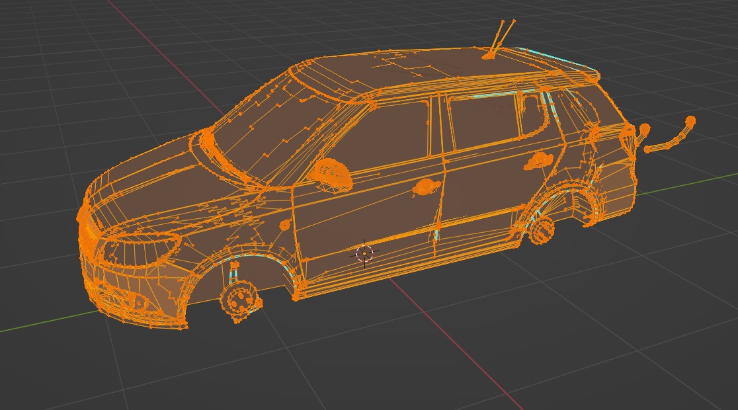Click the 3D cursor crosshair on the door
Image resolution: width=738 pixels, height=410 pixels.
pos(365,254)
